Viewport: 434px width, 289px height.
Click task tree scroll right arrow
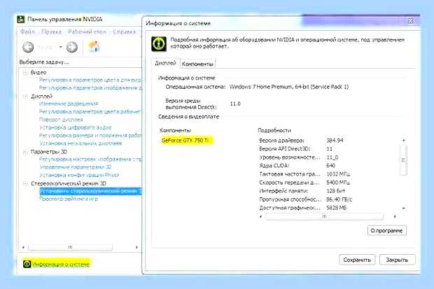pos(136,247)
